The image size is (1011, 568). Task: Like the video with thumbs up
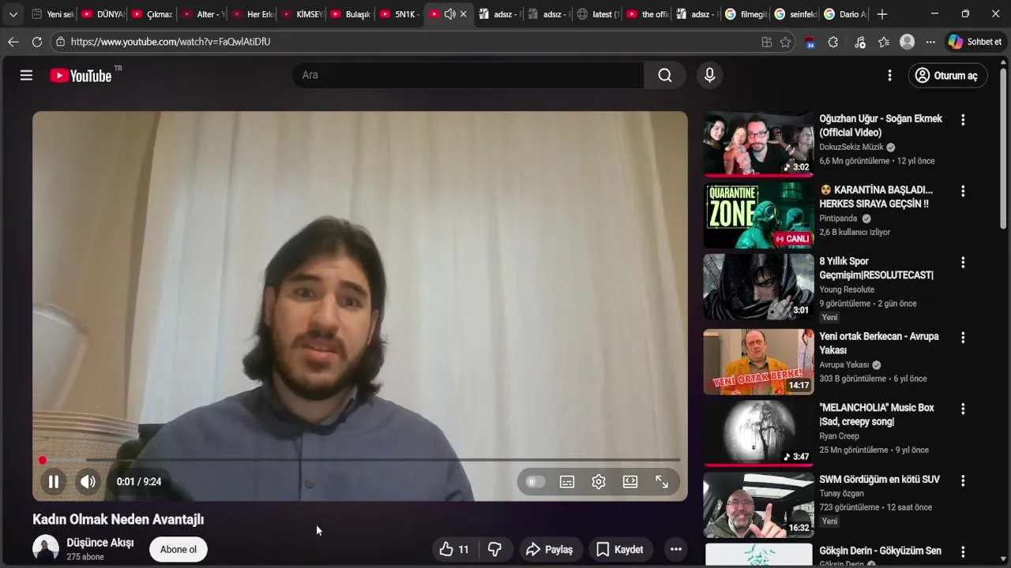(x=454, y=549)
